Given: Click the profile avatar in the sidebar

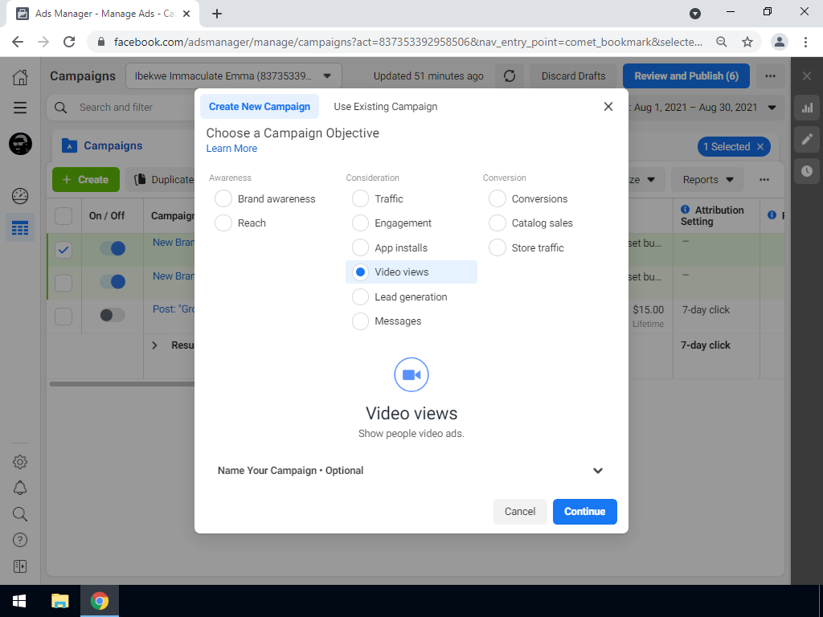Looking at the screenshot, I should (20, 144).
